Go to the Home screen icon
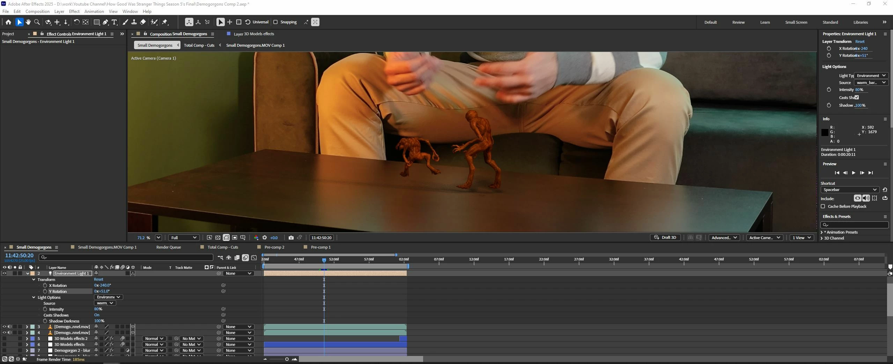The image size is (893, 364). pyautogui.click(x=8, y=22)
